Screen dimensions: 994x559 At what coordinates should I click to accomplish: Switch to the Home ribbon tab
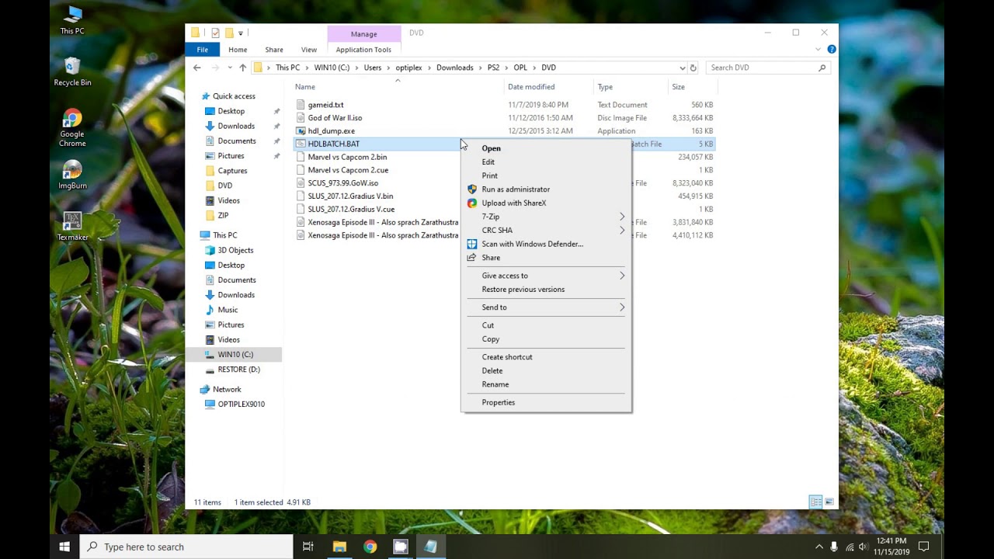238,50
